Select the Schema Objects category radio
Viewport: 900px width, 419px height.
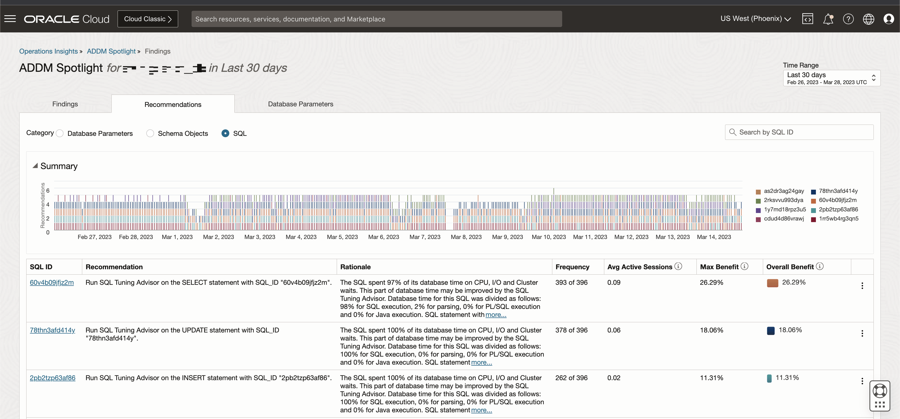150,133
